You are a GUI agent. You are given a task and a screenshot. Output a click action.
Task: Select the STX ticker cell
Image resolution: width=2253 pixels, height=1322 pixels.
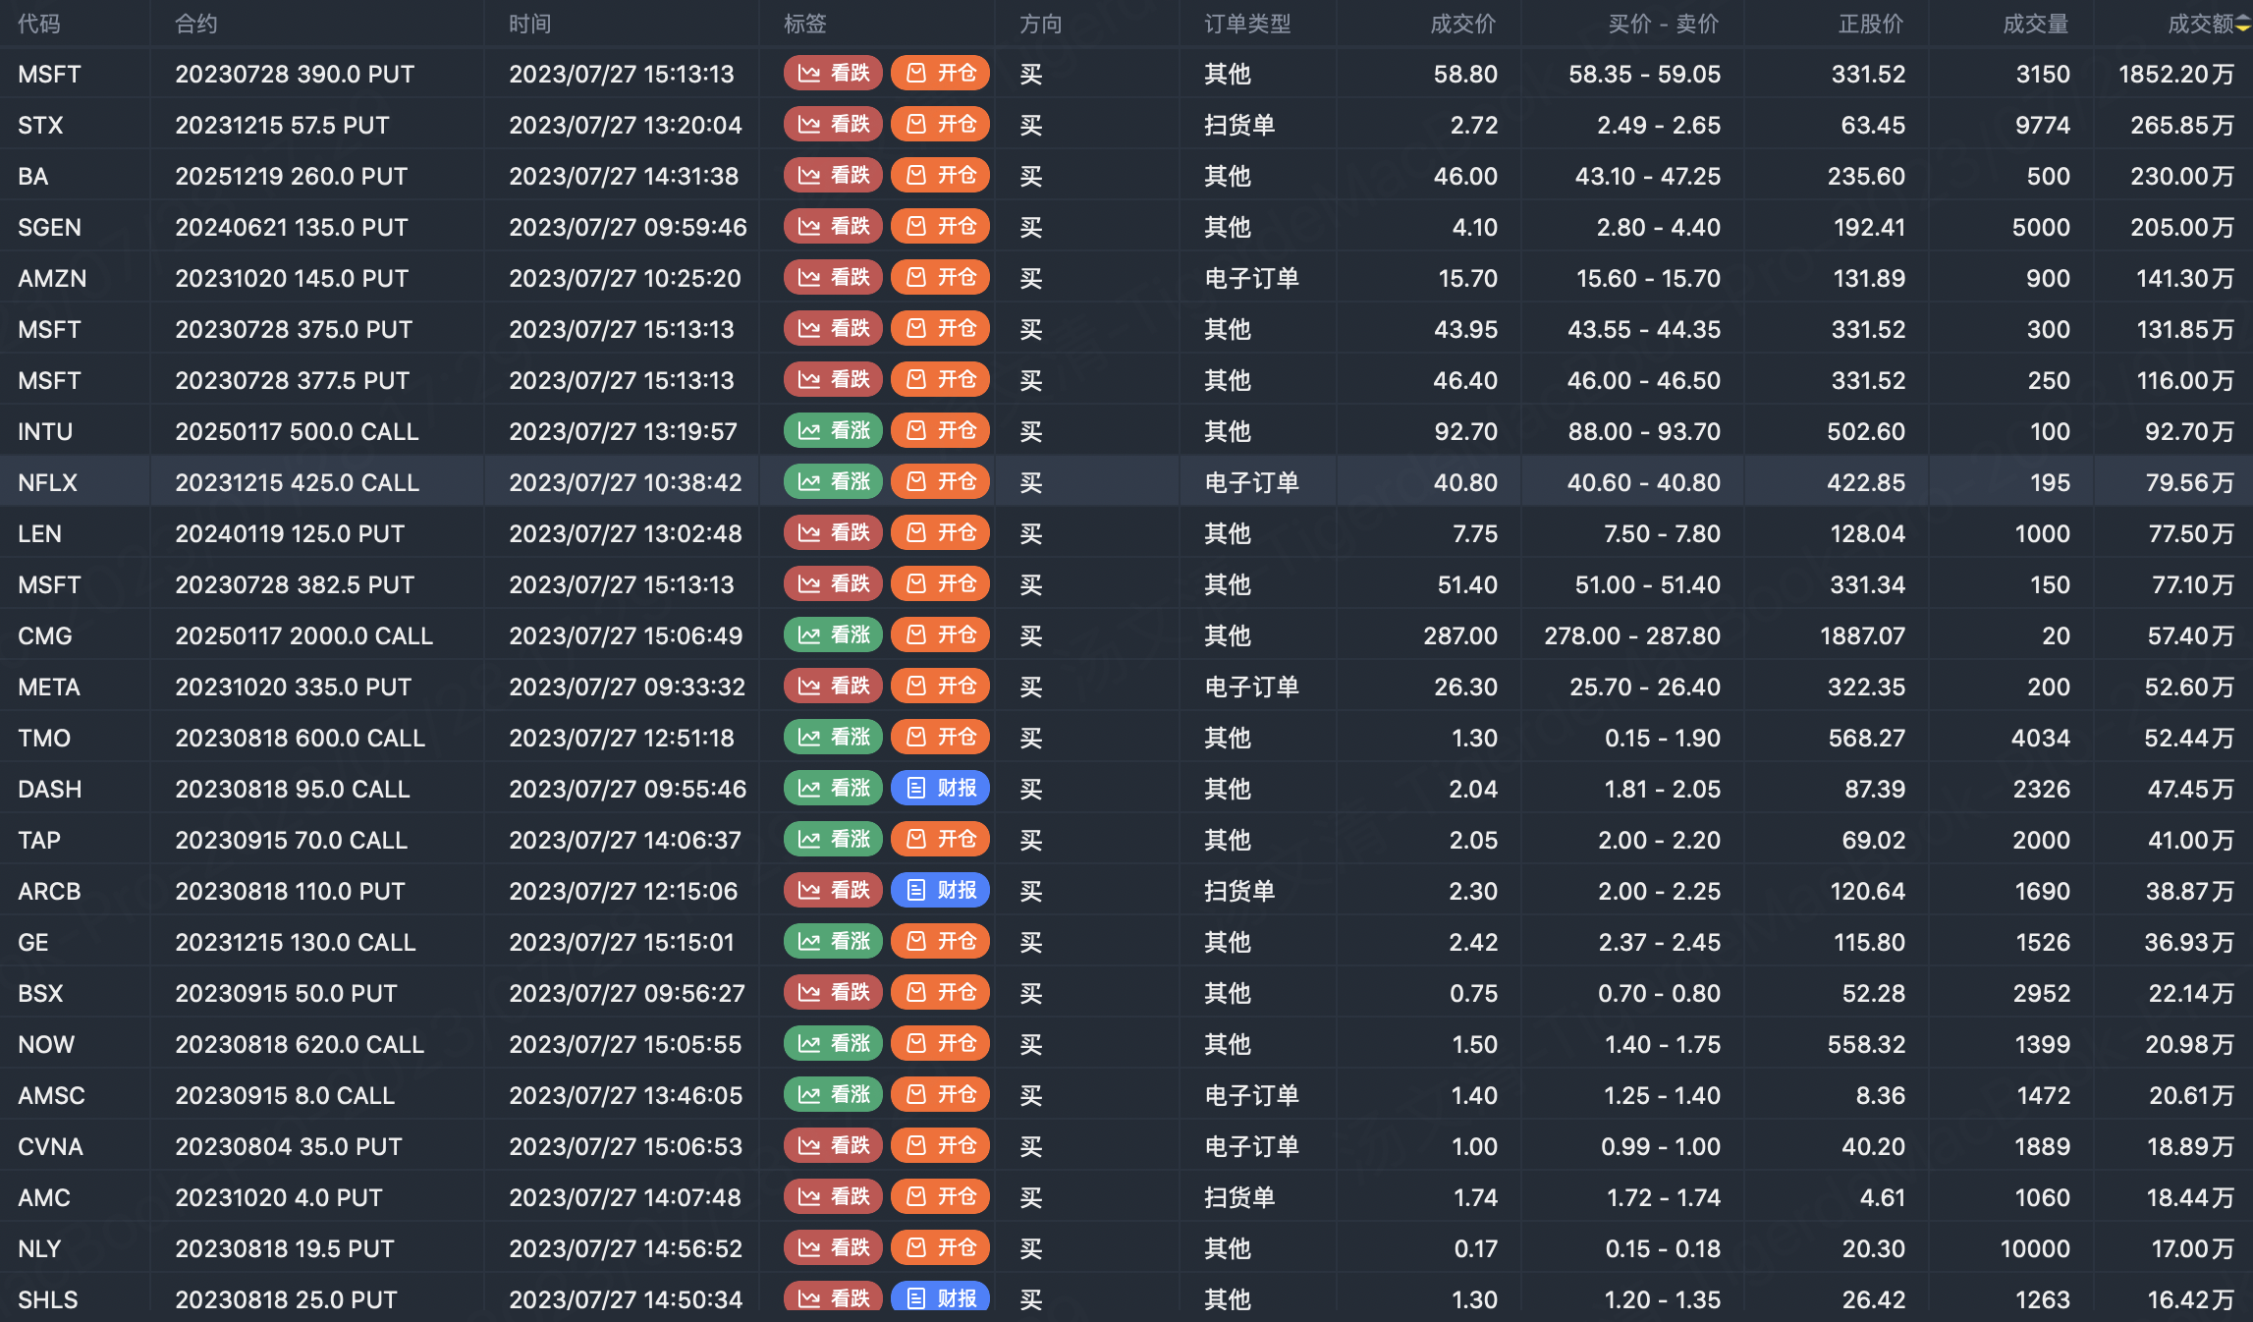pyautogui.click(x=40, y=125)
